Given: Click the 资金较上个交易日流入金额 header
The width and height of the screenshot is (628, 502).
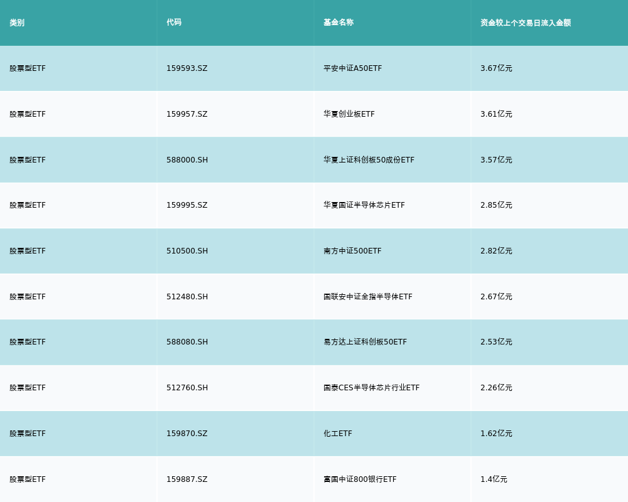Looking at the screenshot, I should (x=526, y=23).
